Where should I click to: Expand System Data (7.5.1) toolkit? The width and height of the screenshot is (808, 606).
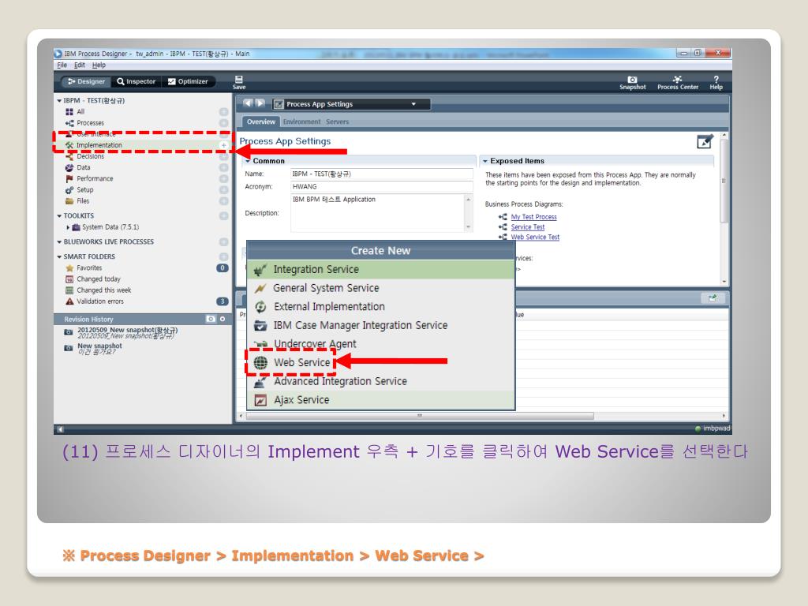pyautogui.click(x=68, y=227)
